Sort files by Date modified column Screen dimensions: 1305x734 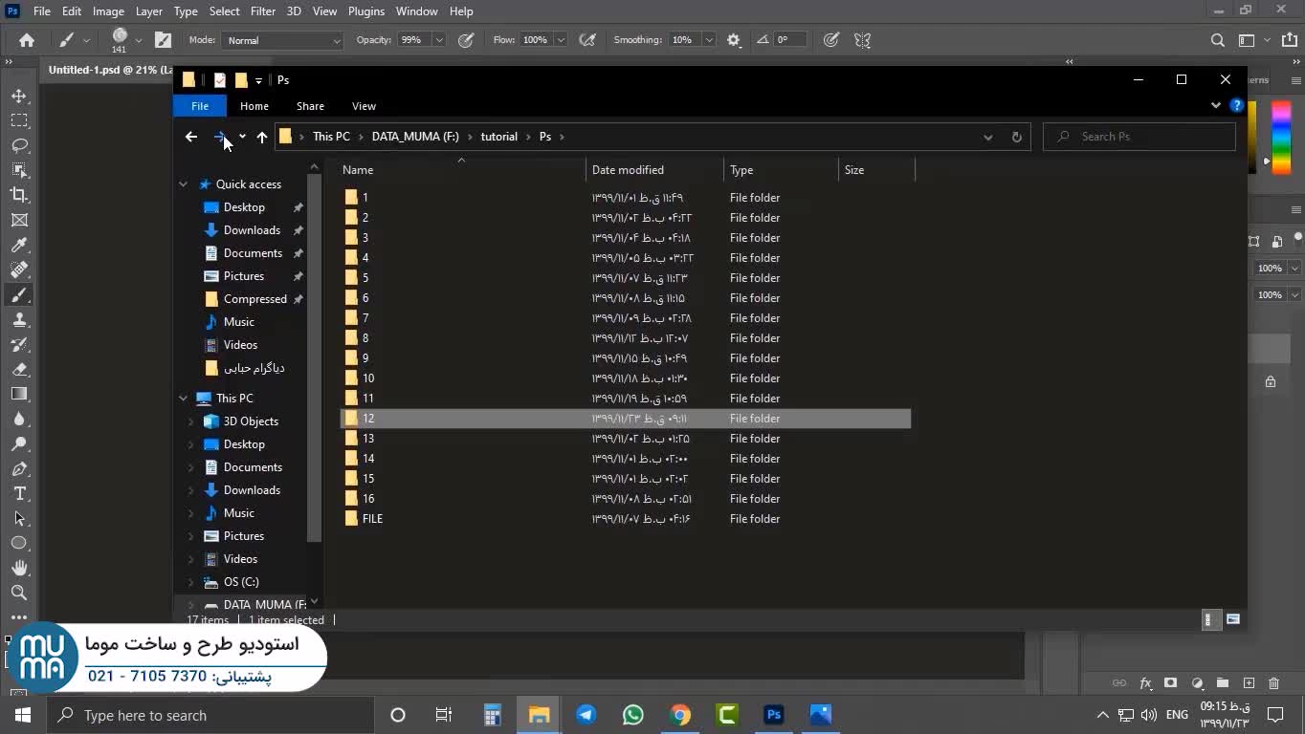click(628, 170)
